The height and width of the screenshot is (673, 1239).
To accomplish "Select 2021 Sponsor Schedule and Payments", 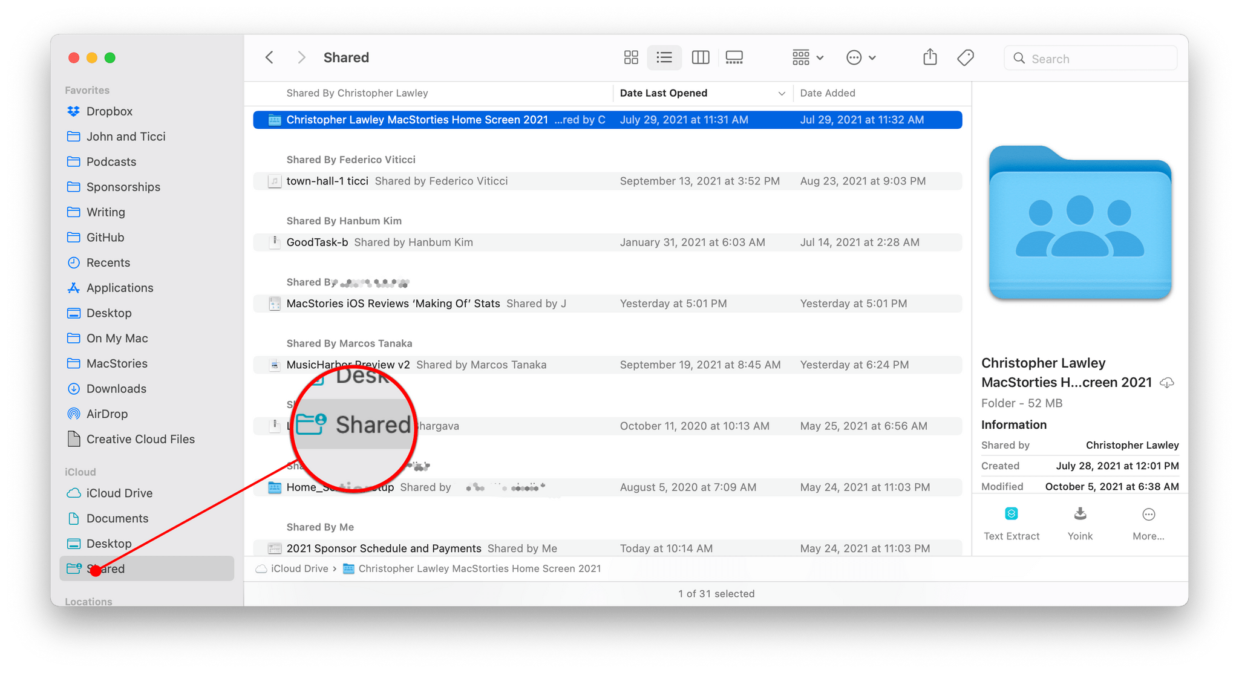I will pyautogui.click(x=607, y=548).
